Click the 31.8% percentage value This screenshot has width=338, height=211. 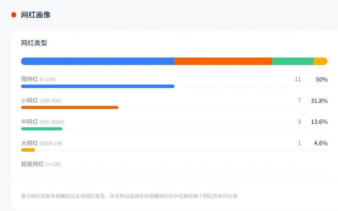pos(319,101)
